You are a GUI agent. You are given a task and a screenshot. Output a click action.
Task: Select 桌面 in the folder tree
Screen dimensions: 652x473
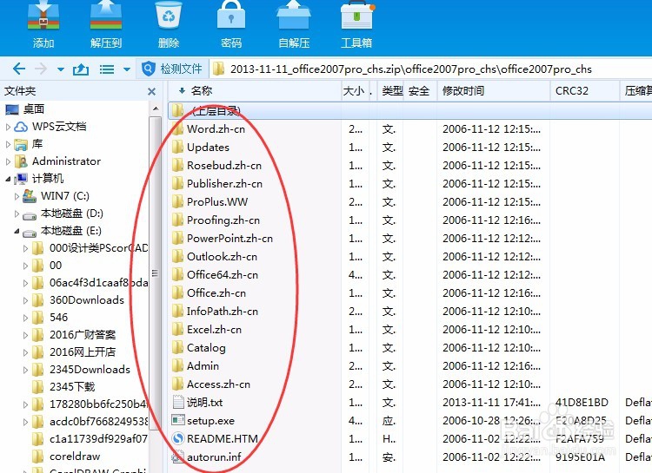pyautogui.click(x=34, y=109)
